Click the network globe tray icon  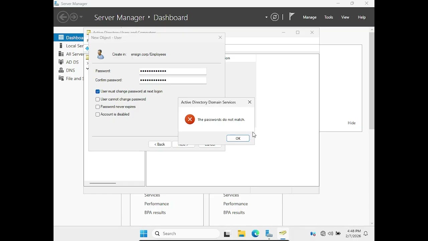(323, 234)
